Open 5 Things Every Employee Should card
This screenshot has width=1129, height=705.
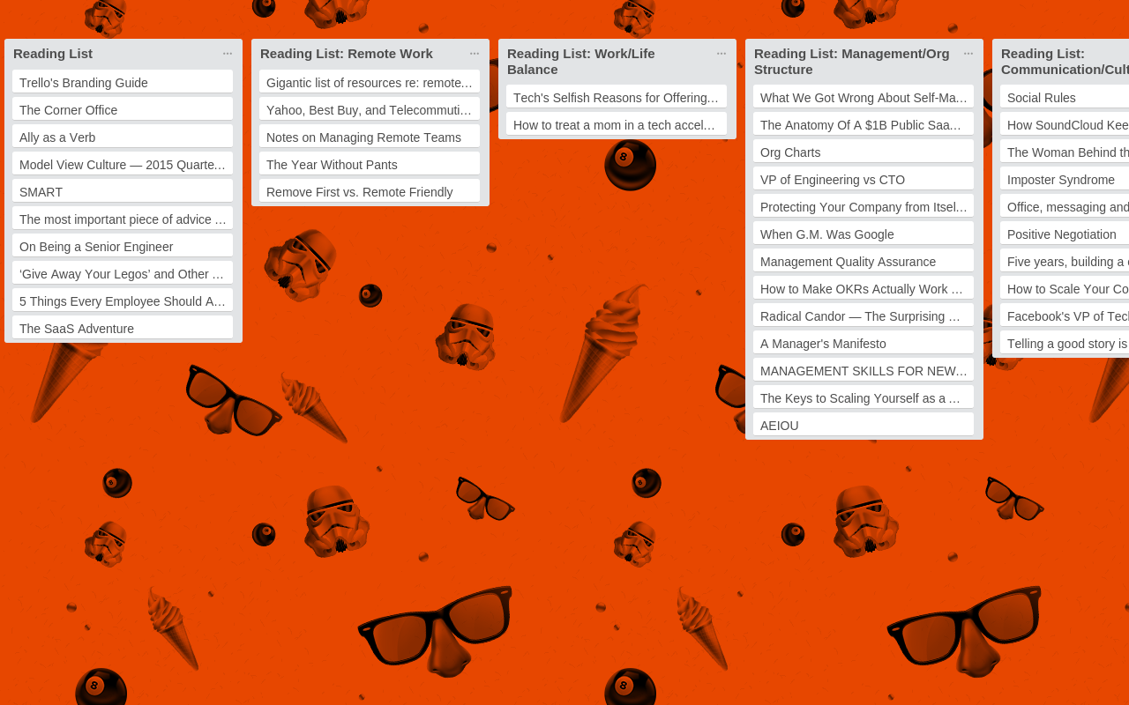click(123, 301)
